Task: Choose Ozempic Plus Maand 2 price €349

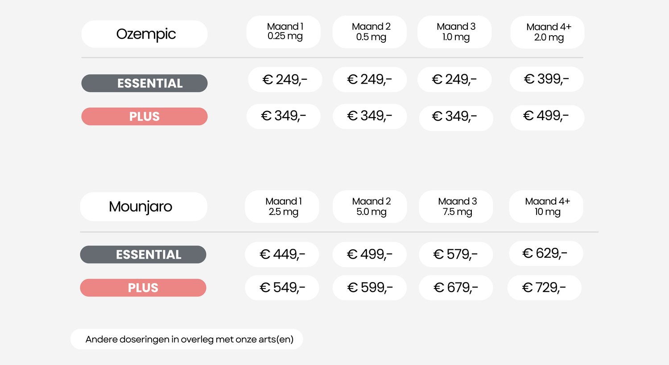Action: click(x=370, y=116)
